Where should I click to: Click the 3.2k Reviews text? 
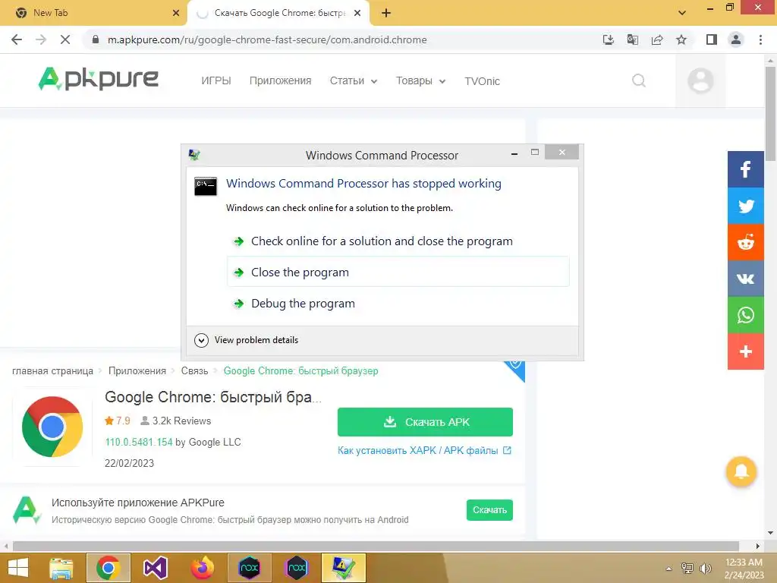point(181,421)
